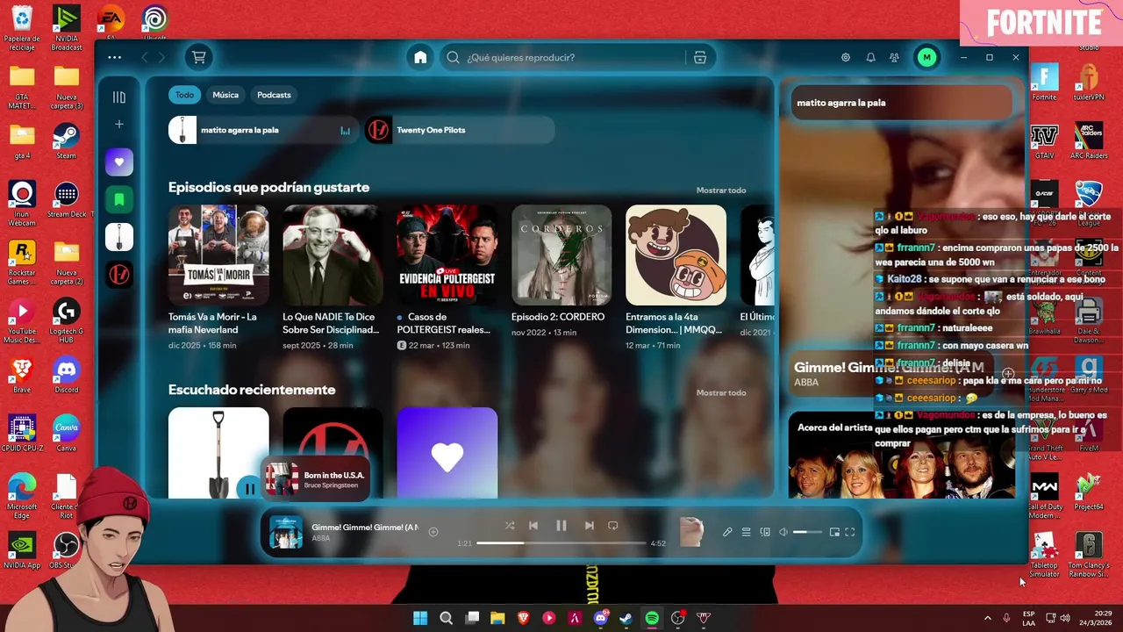
Task: Click the ABBA album cover in player bar
Action: point(286,532)
